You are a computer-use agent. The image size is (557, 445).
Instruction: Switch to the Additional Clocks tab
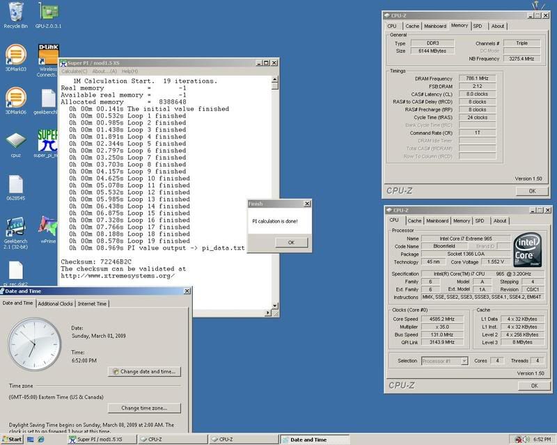click(56, 304)
